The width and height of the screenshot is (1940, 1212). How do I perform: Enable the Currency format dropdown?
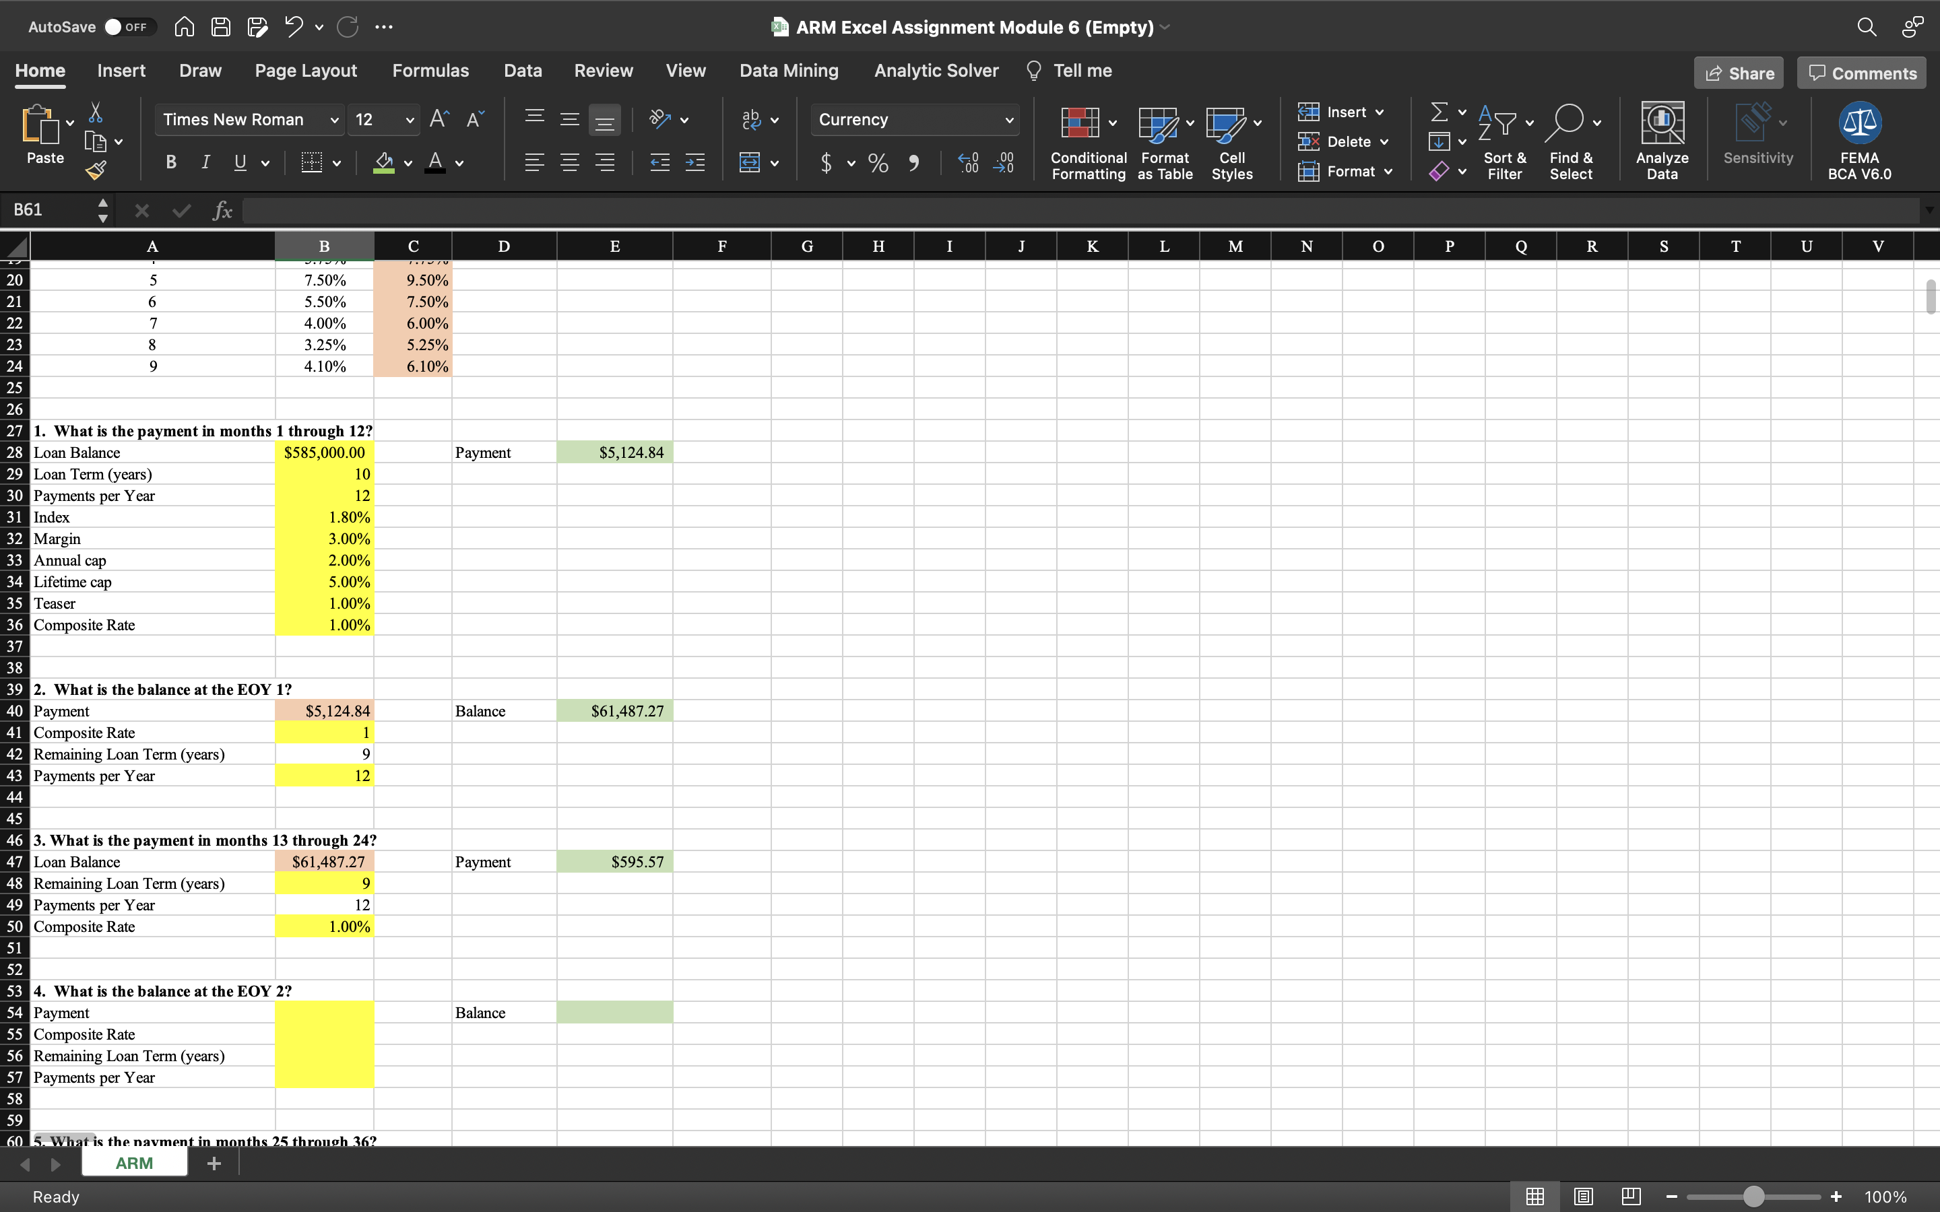point(1010,119)
